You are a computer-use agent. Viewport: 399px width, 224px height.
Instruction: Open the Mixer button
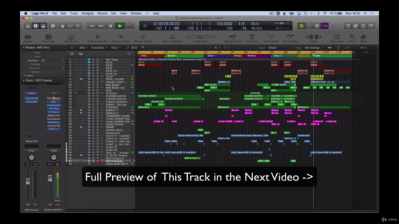point(70,26)
